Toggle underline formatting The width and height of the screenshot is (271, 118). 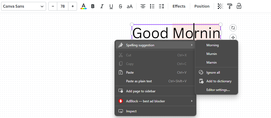[x=111, y=6]
